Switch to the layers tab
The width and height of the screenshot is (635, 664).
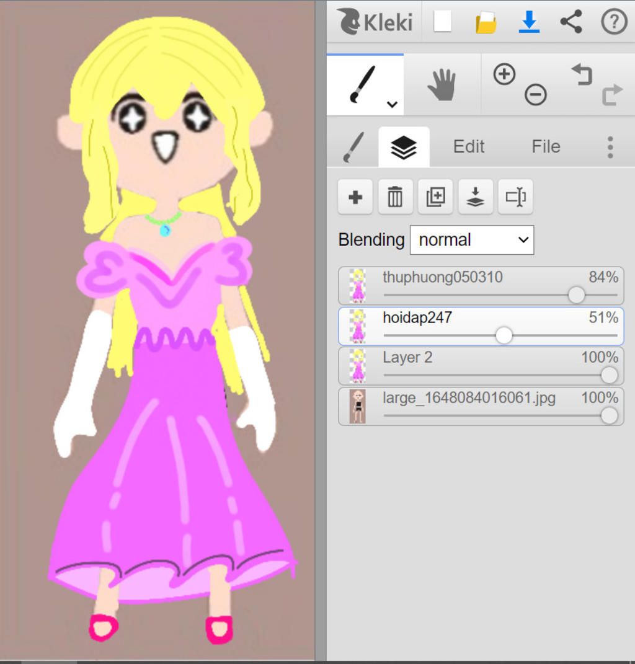[404, 147]
